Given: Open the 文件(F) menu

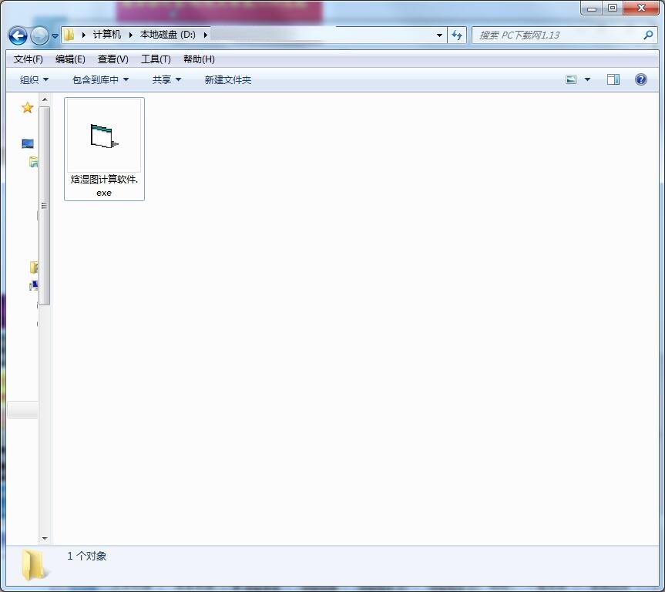Looking at the screenshot, I should click(29, 59).
